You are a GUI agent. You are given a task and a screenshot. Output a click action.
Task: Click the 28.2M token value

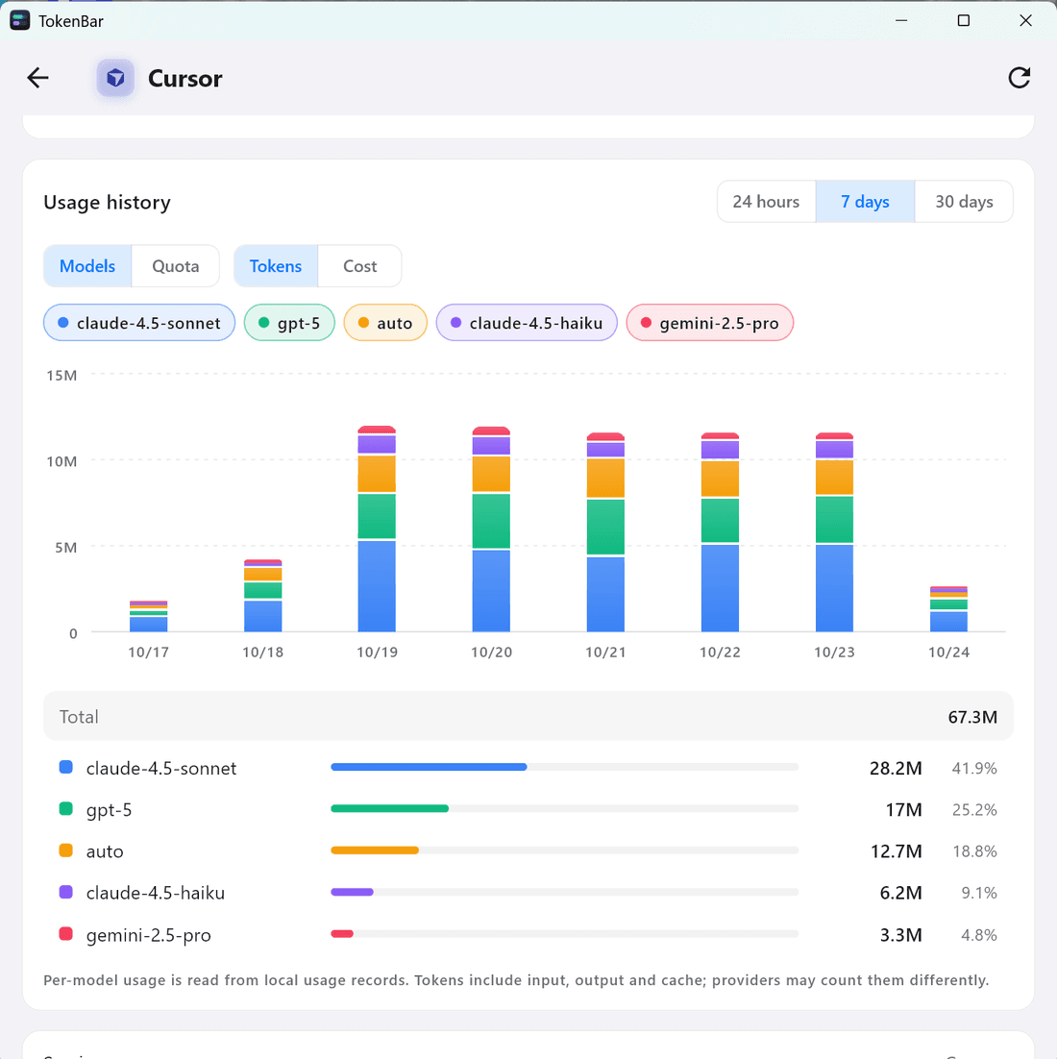(x=896, y=769)
